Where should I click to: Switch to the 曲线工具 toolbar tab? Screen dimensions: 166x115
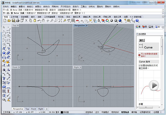(x=77, y=17)
